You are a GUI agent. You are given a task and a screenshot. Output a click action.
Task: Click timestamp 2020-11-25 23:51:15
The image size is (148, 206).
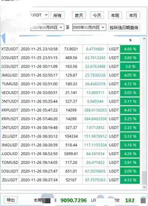pos(39,58)
